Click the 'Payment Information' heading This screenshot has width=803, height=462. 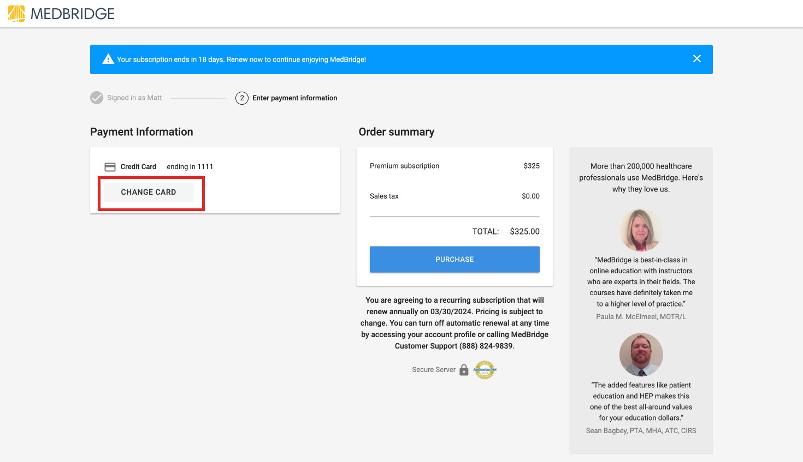pos(141,132)
